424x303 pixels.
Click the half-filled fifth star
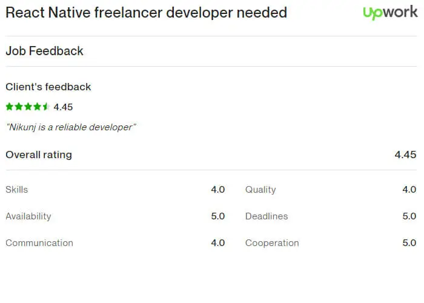point(46,107)
